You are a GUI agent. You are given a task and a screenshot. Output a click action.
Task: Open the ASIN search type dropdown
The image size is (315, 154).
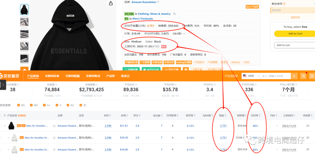pos(251,76)
